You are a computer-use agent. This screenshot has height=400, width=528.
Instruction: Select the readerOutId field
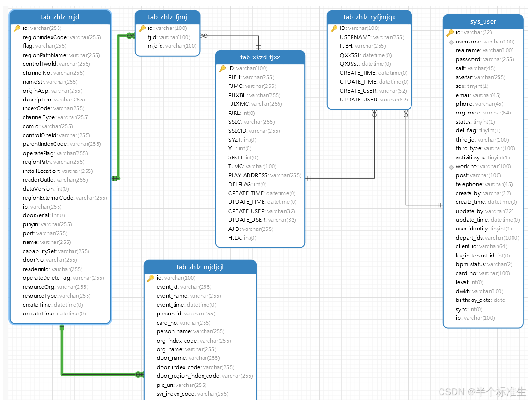click(55, 180)
